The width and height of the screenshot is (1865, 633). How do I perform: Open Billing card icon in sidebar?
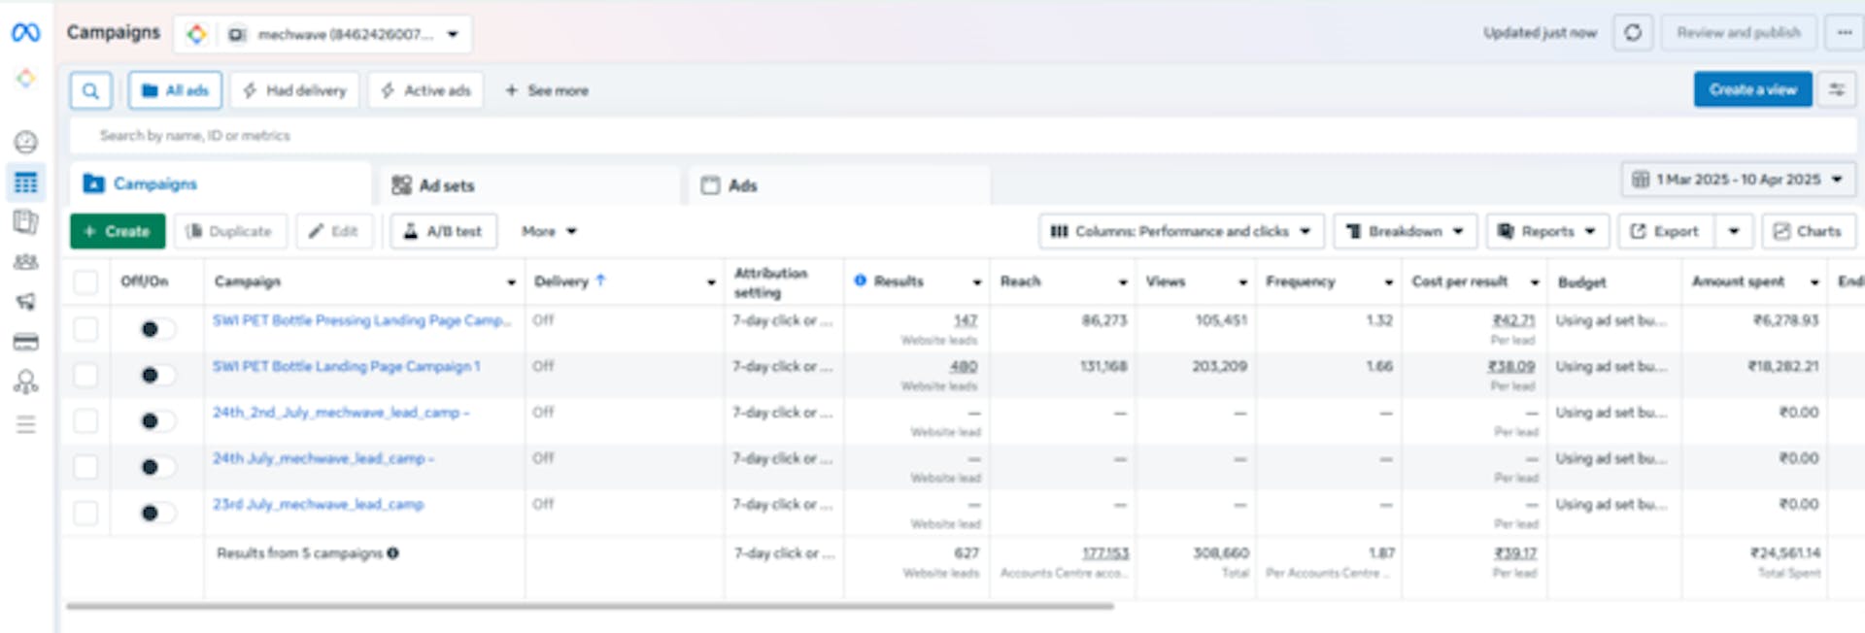click(x=26, y=342)
